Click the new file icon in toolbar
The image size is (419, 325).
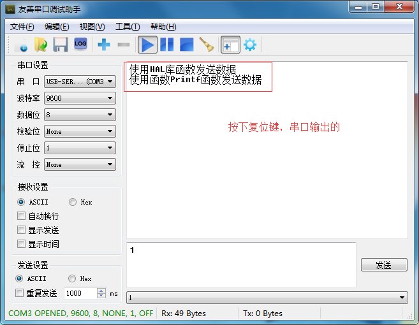tap(22, 45)
